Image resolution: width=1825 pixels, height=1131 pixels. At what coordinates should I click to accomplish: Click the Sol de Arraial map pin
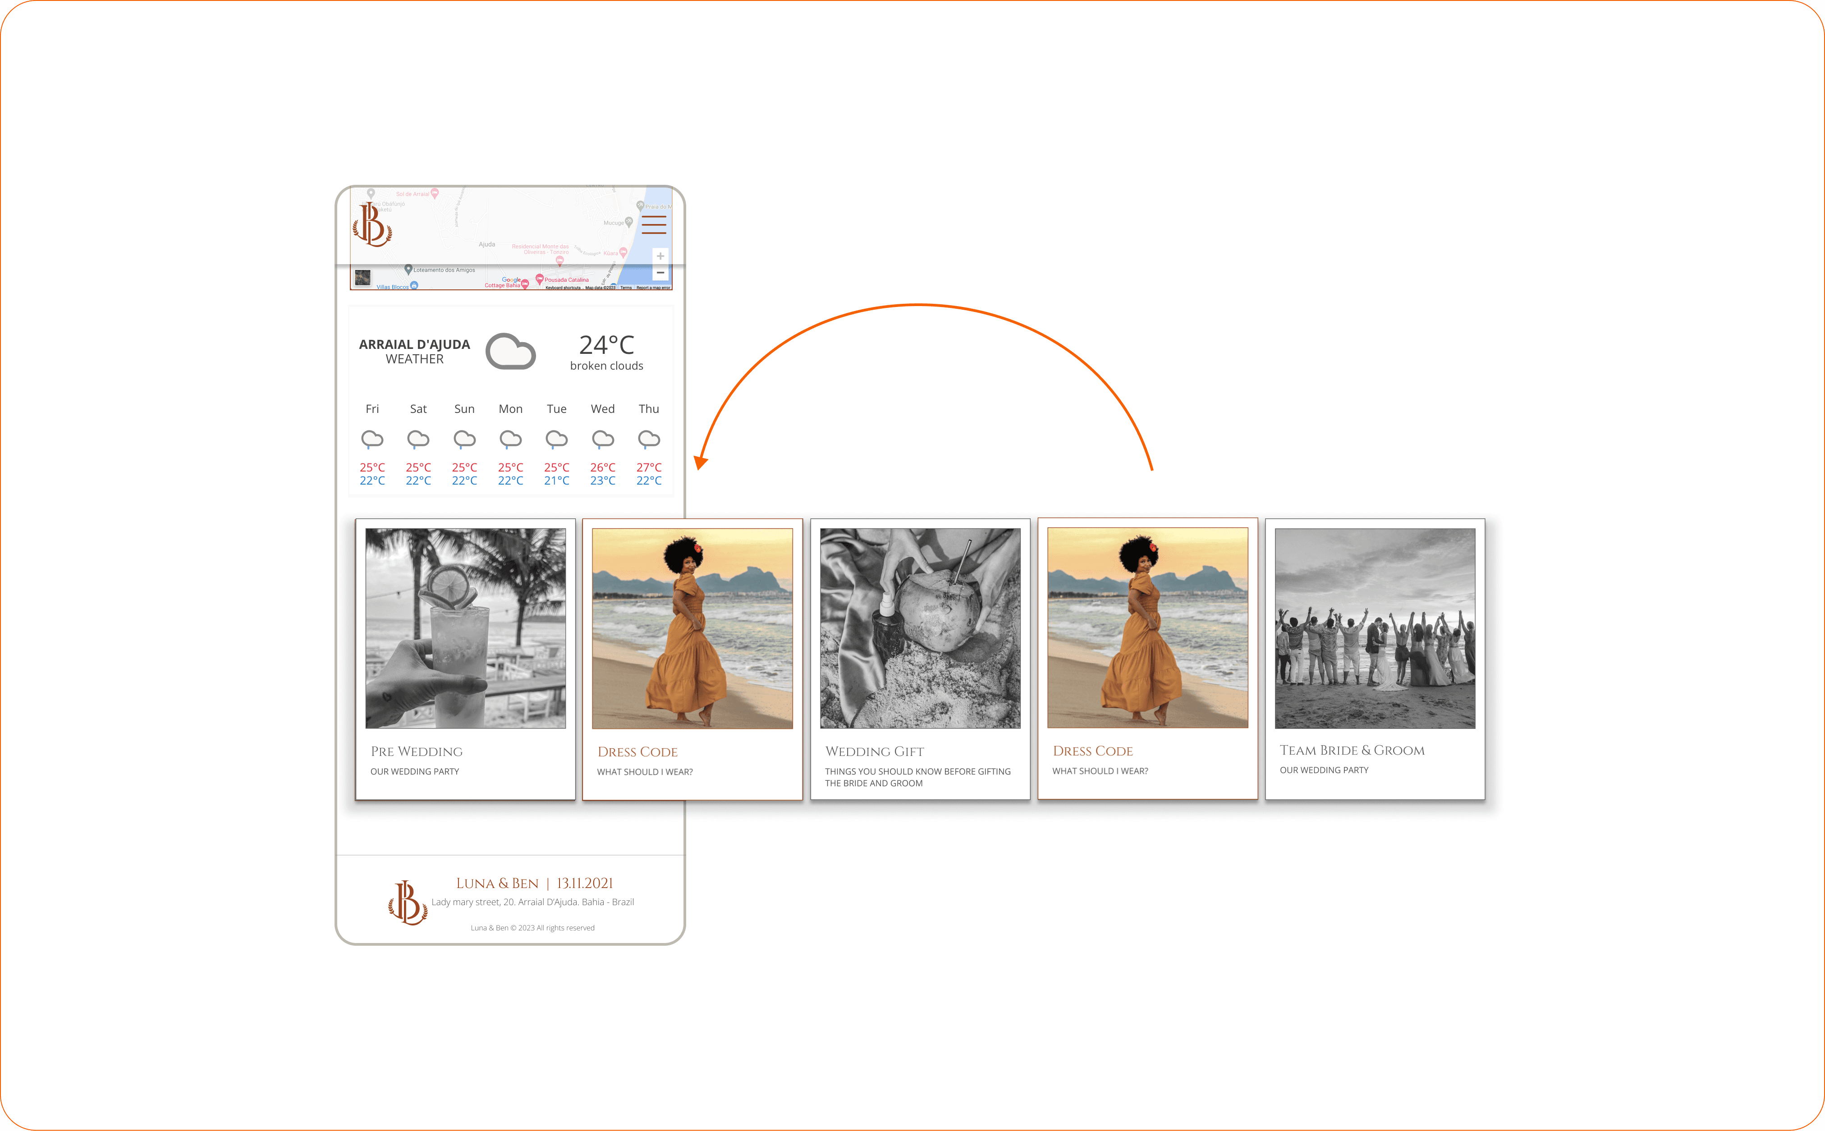(435, 193)
